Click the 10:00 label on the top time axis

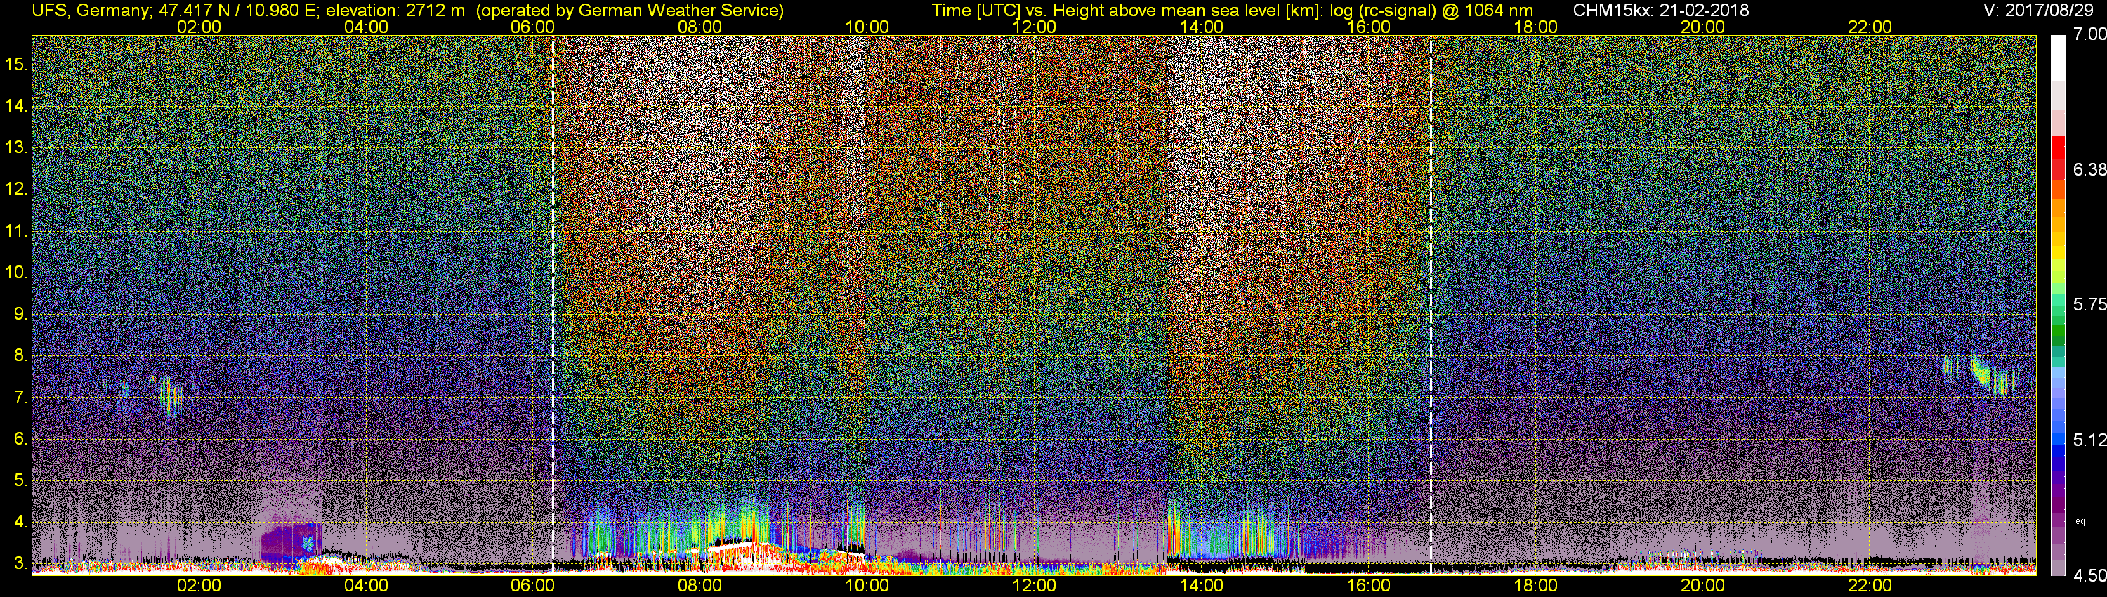point(867,27)
